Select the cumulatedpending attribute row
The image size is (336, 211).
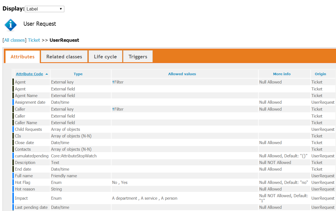click(x=31, y=156)
